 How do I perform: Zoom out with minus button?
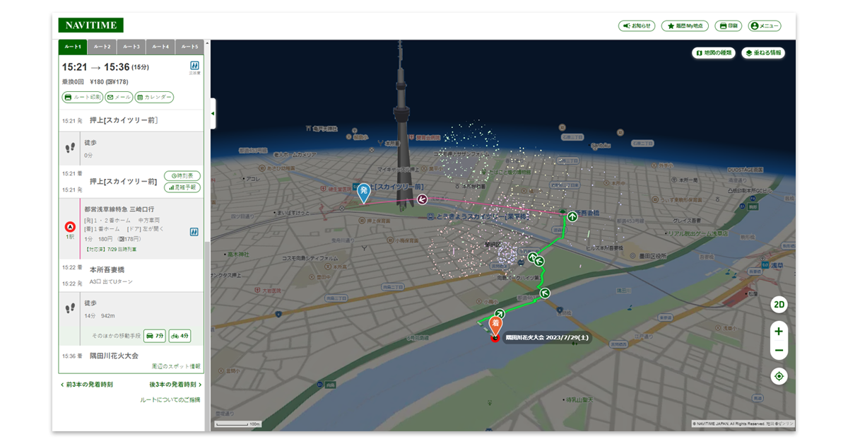(x=779, y=350)
